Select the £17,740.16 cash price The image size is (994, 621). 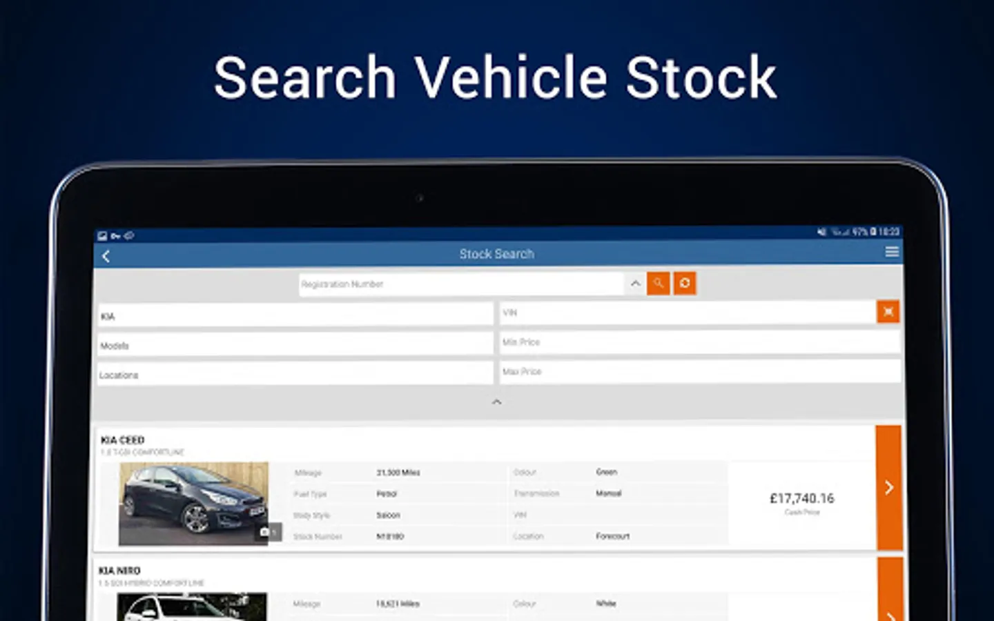[802, 498]
